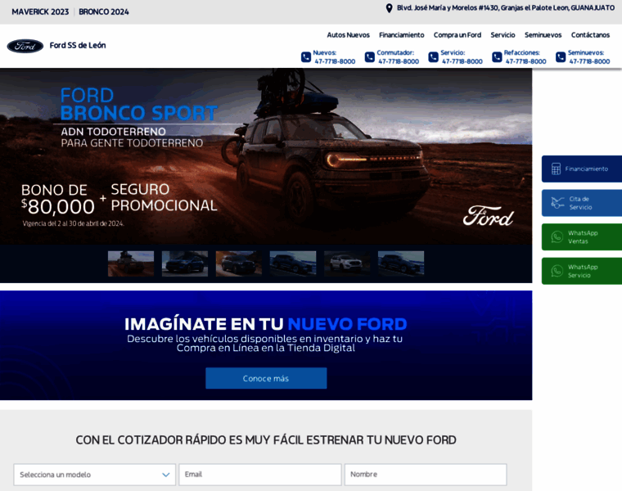Select the second carousel thumbnail, the blue SUV
622x491 pixels.
click(185, 264)
